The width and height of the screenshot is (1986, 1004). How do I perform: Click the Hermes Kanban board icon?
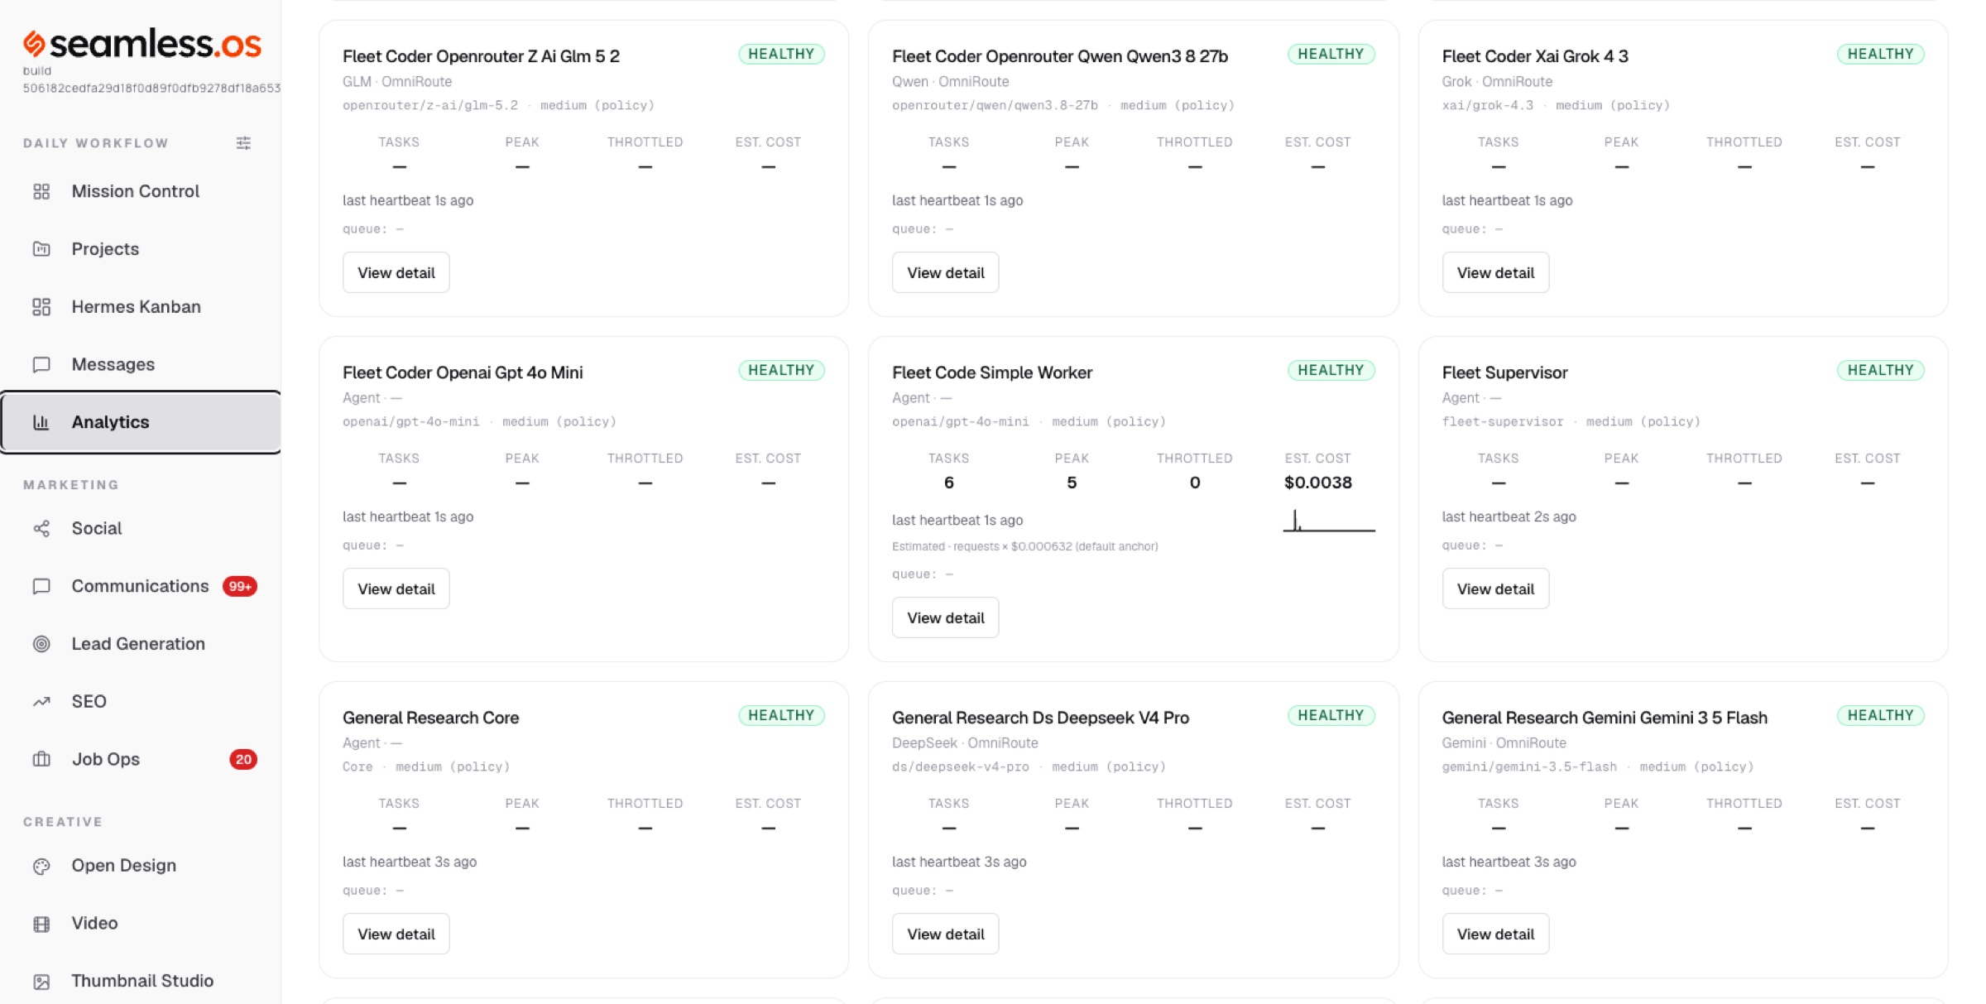point(41,307)
